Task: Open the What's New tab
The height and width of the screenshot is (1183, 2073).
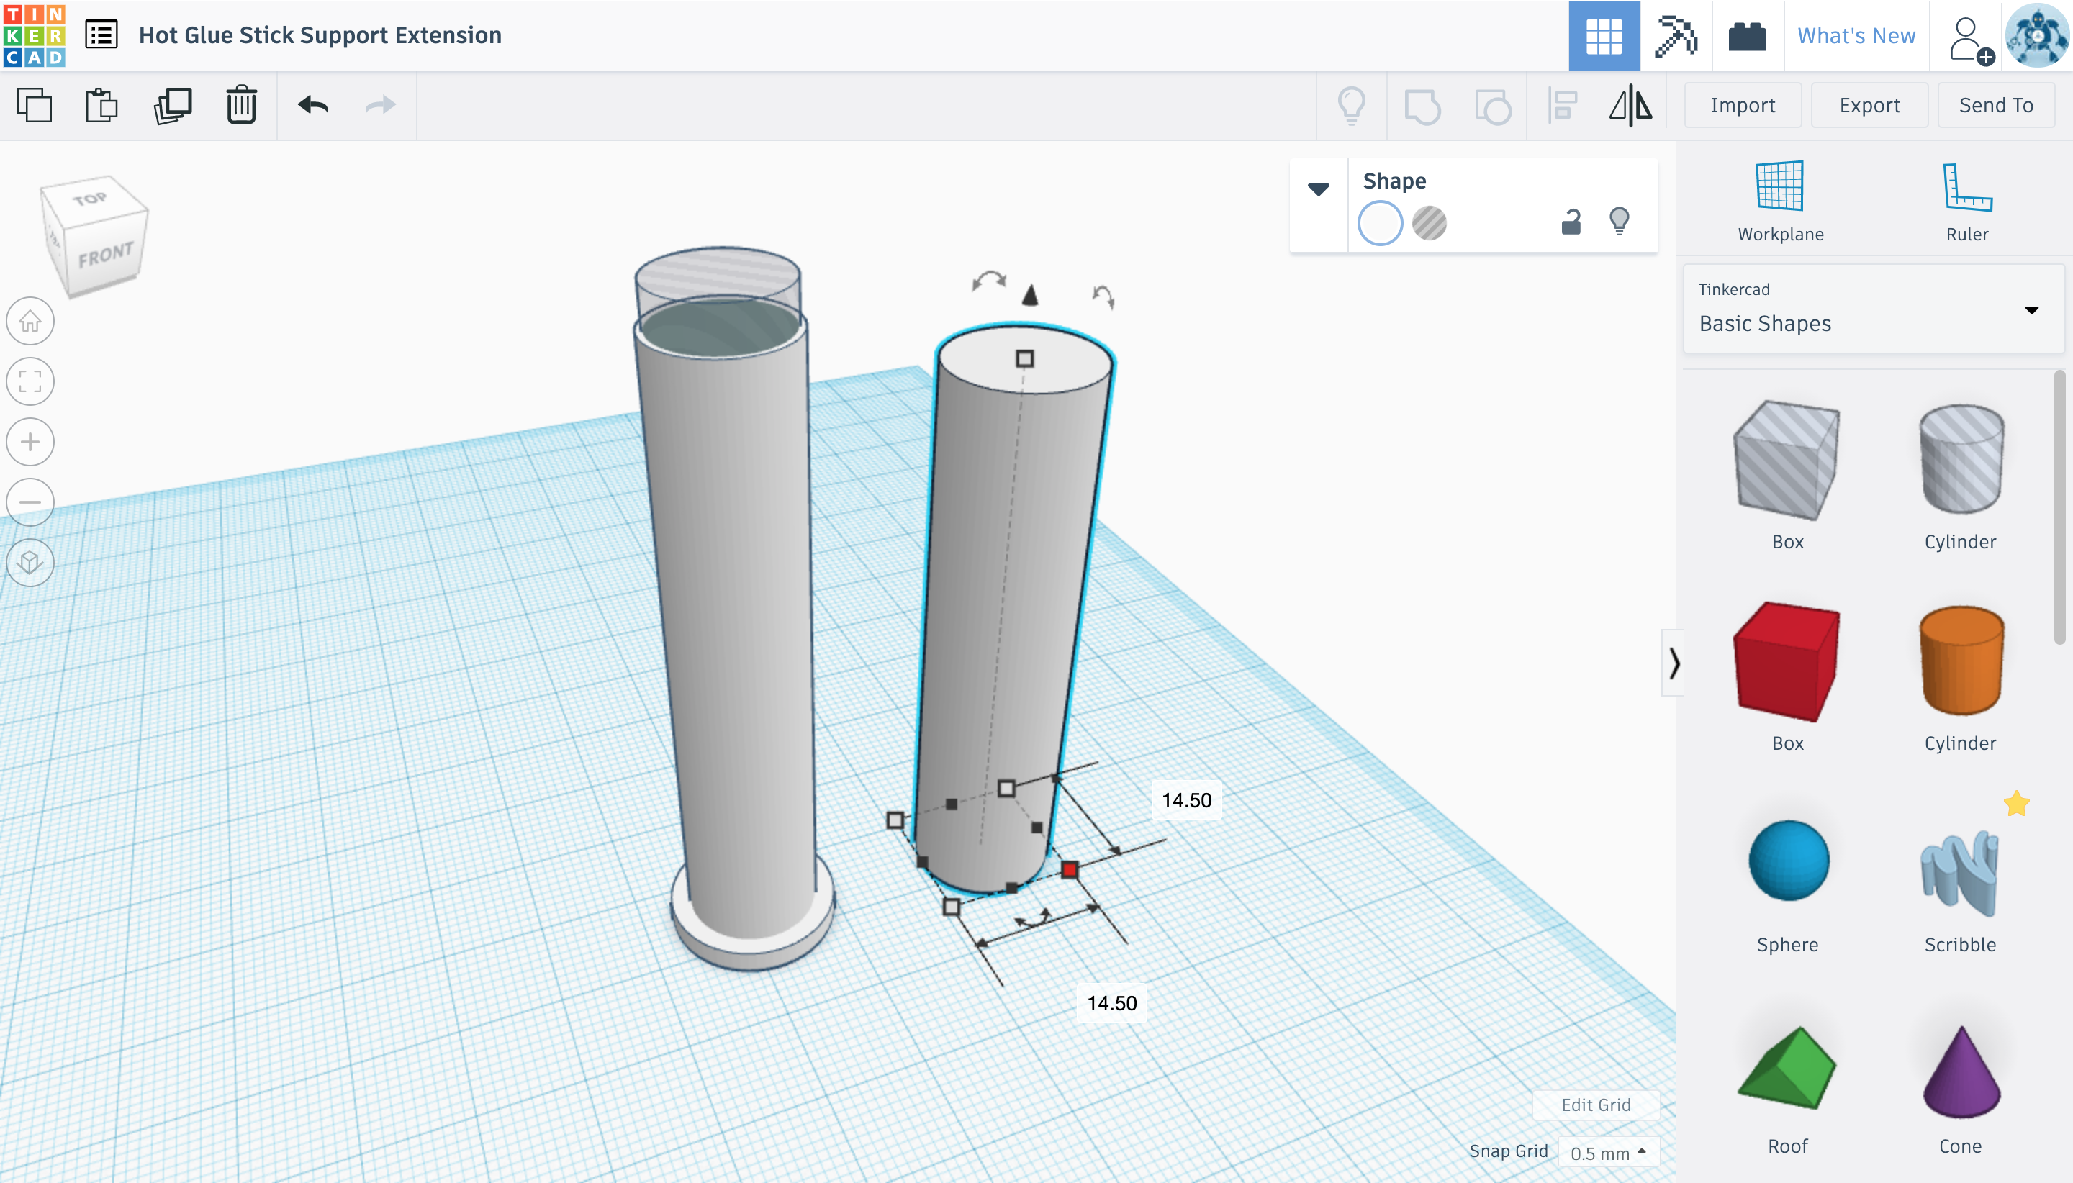Action: [1856, 36]
